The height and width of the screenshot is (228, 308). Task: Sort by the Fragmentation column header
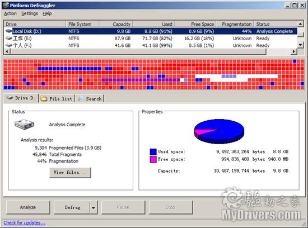235,24
